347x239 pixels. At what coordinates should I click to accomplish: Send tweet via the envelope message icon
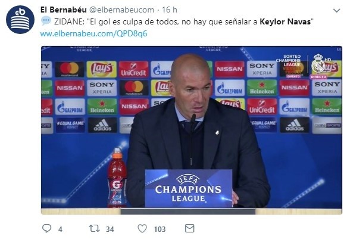[x=190, y=228]
